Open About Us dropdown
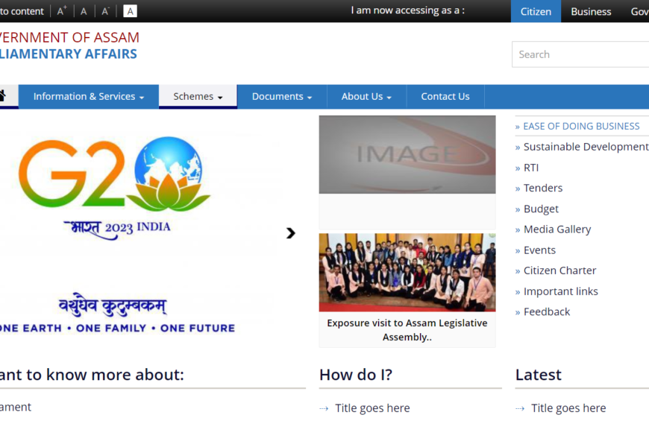 (366, 96)
